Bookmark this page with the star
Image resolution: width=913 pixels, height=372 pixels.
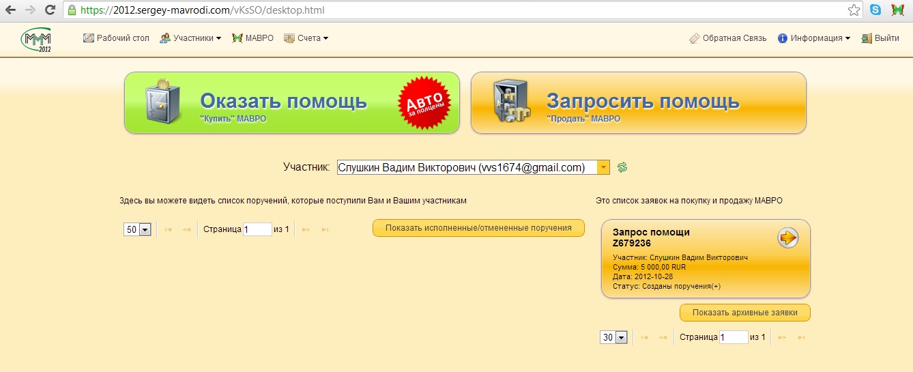click(x=854, y=10)
